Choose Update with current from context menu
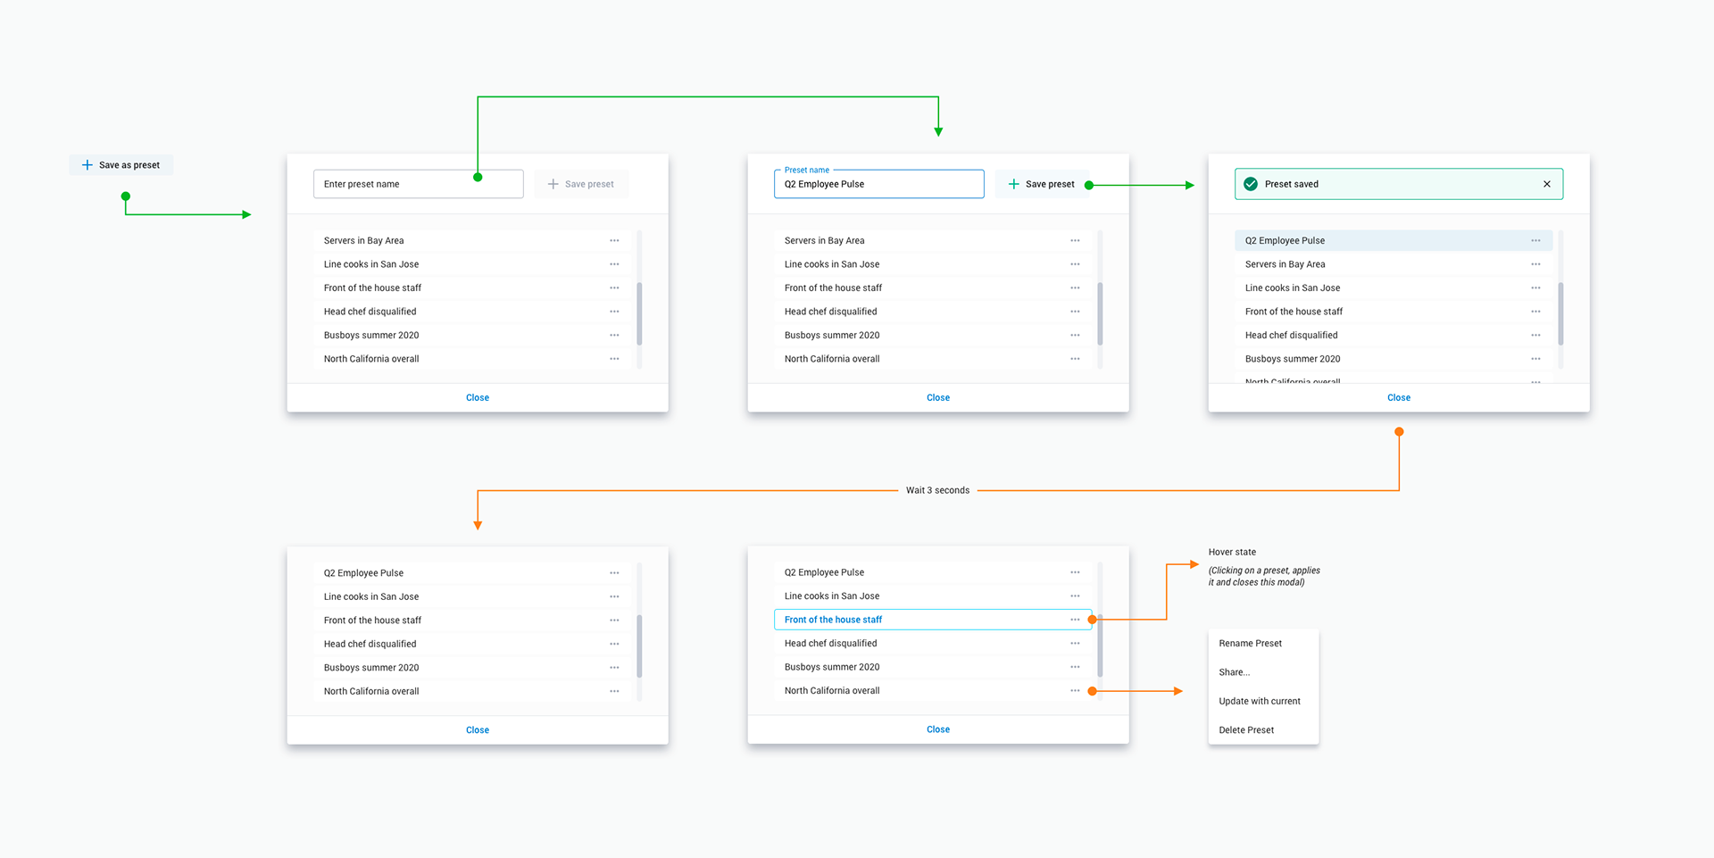Screen dimensions: 1714x858 point(1263,701)
